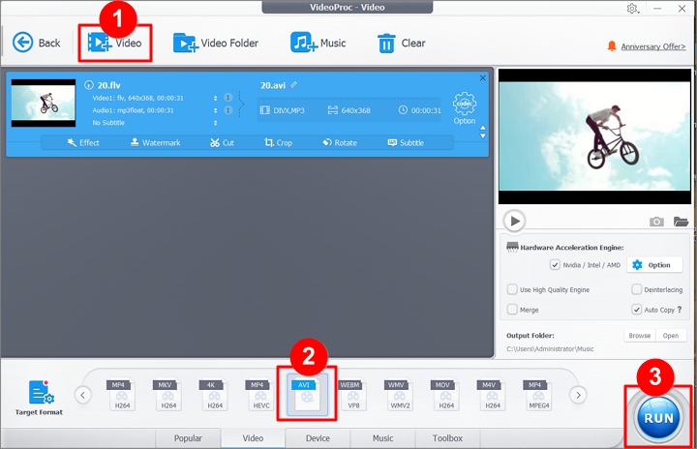Switch to Device tab
This screenshot has height=449, width=697.
pos(318,438)
